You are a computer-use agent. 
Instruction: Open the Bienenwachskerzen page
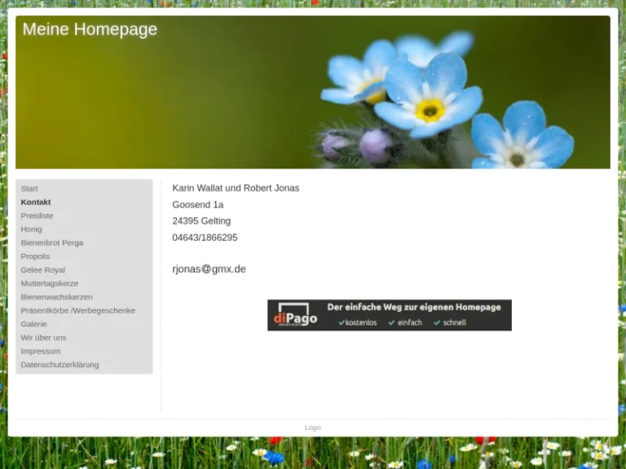57,296
